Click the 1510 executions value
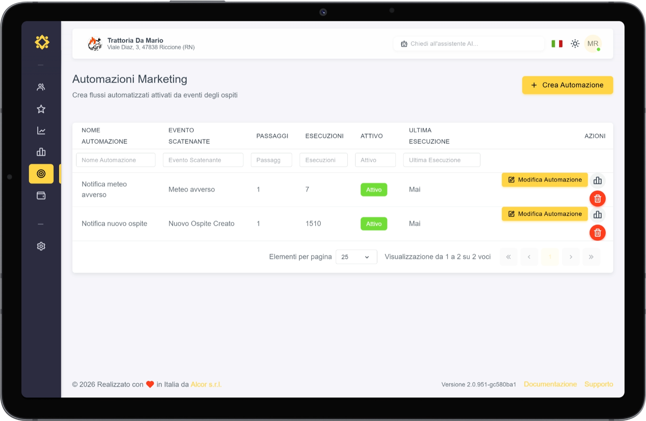 [313, 223]
